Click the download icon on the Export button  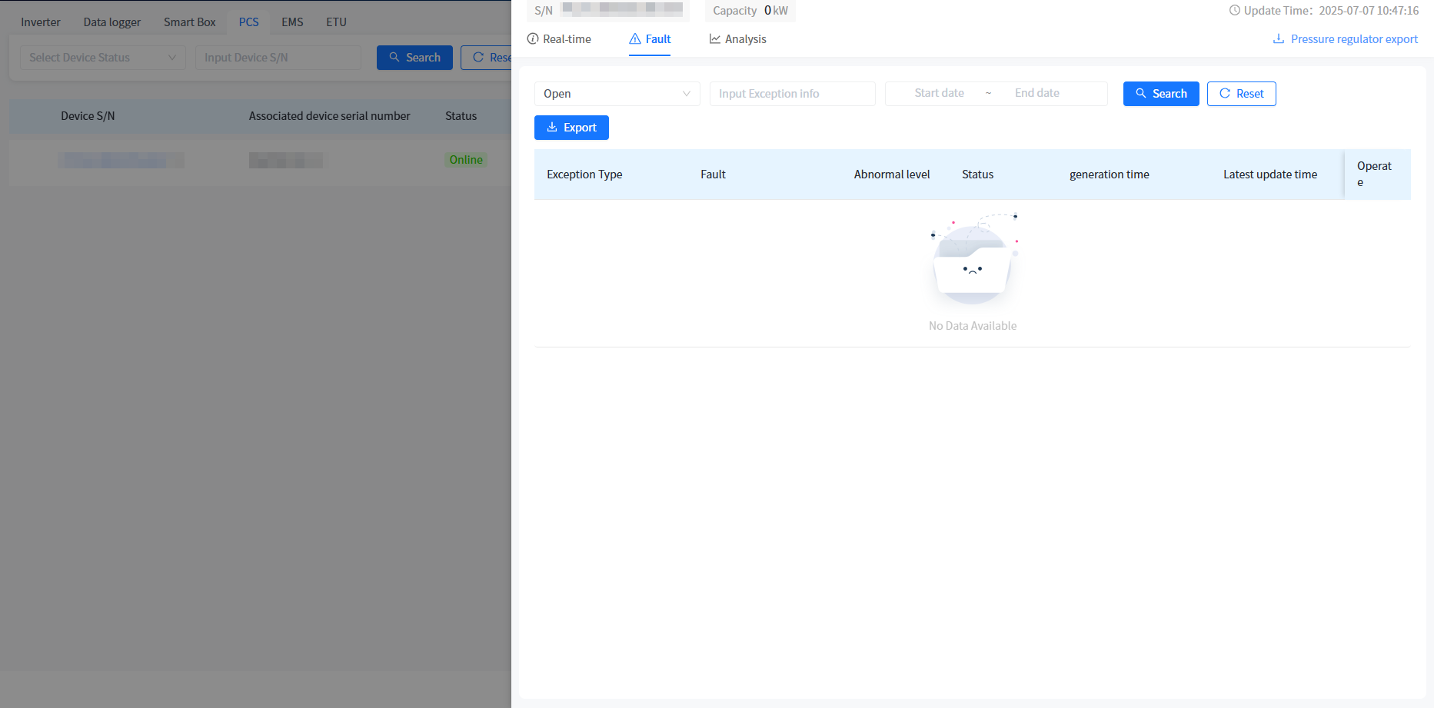552,128
